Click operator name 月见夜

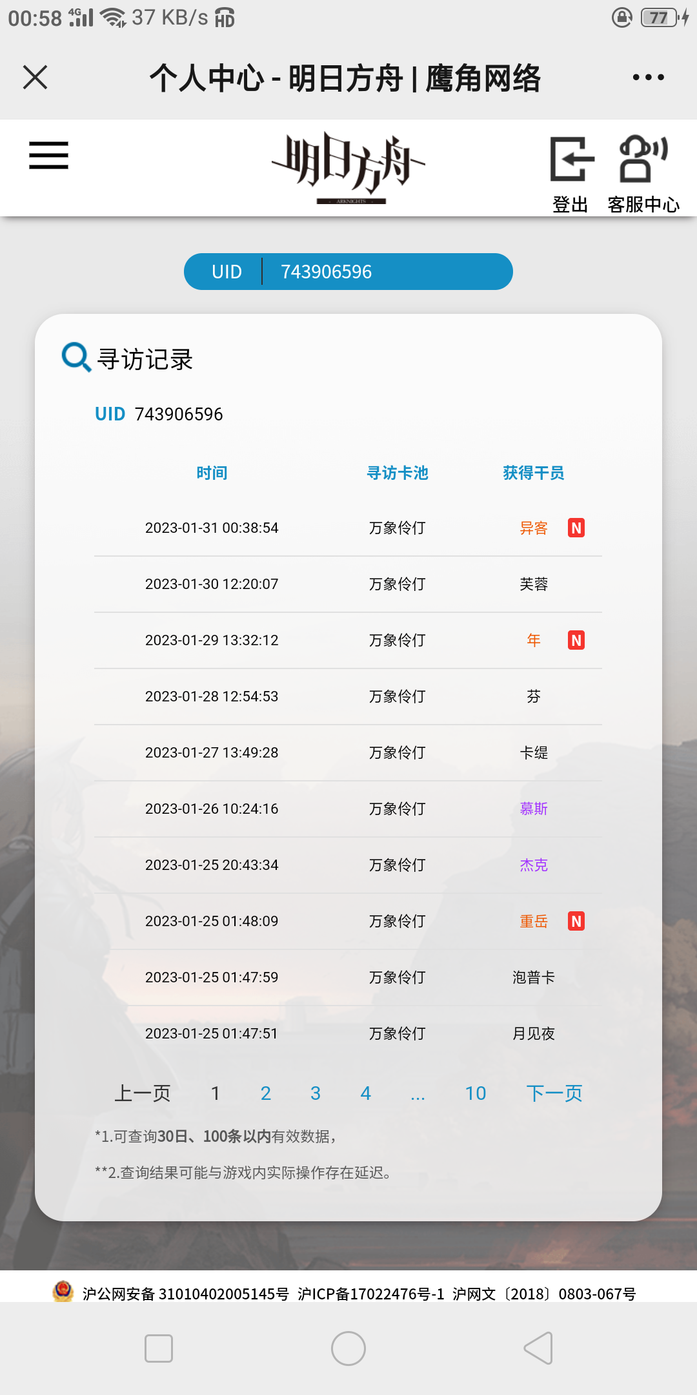[534, 1034]
